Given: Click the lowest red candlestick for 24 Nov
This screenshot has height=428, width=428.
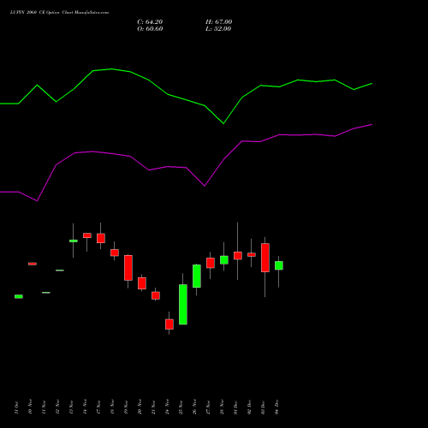Looking at the screenshot, I should tap(169, 324).
